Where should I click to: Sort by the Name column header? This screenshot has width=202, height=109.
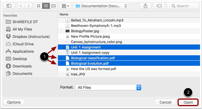64,14
